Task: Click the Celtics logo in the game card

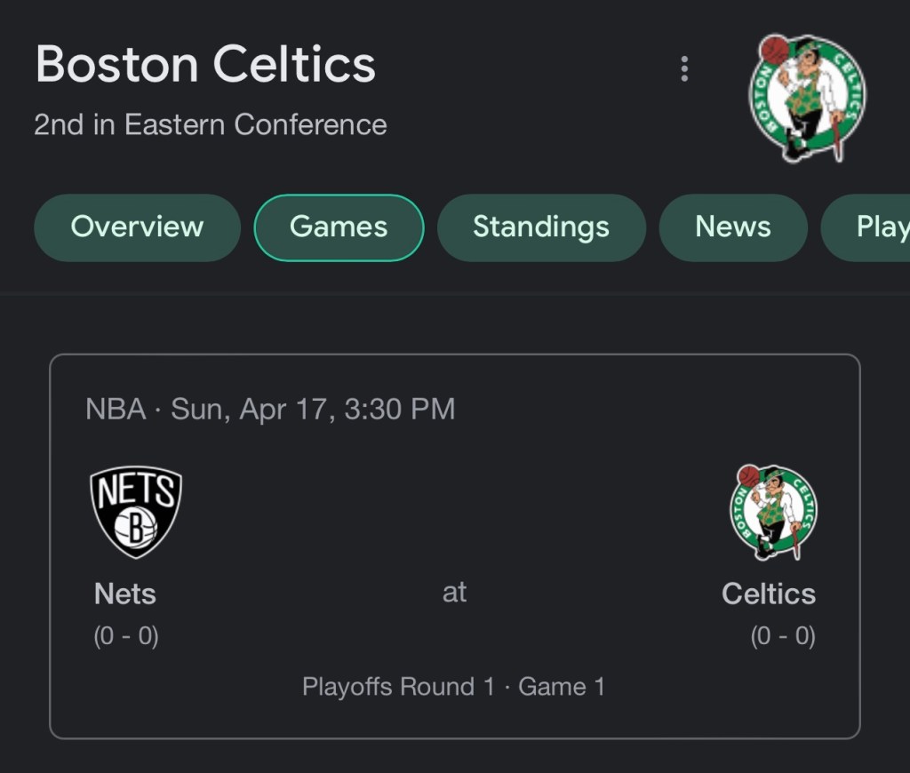Action: tap(773, 512)
